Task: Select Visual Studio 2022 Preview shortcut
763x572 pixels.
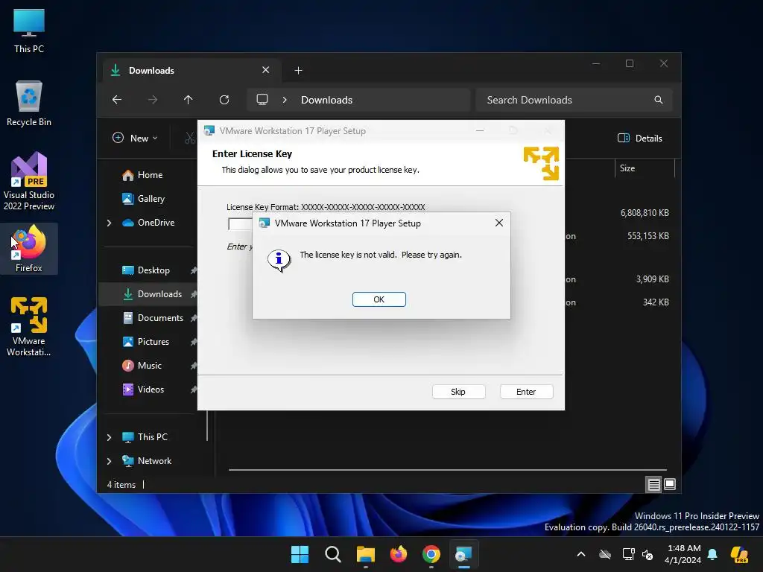Action: (29, 181)
